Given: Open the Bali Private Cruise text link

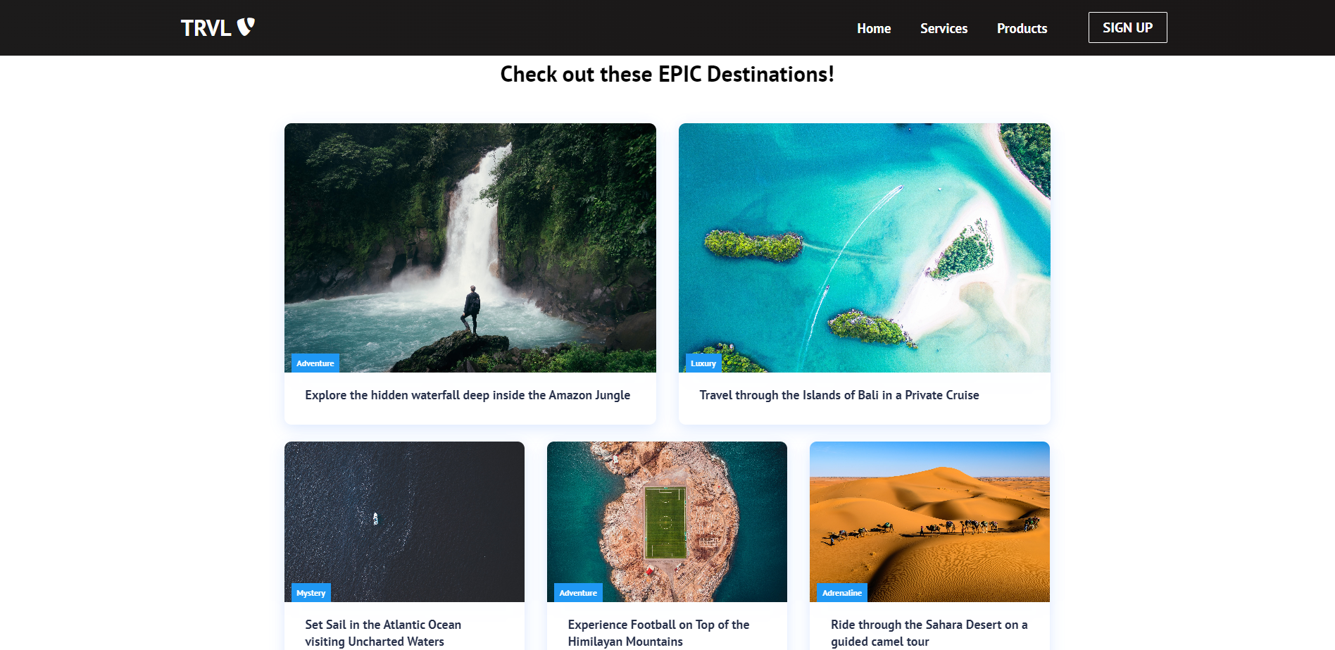Looking at the screenshot, I should 839,395.
